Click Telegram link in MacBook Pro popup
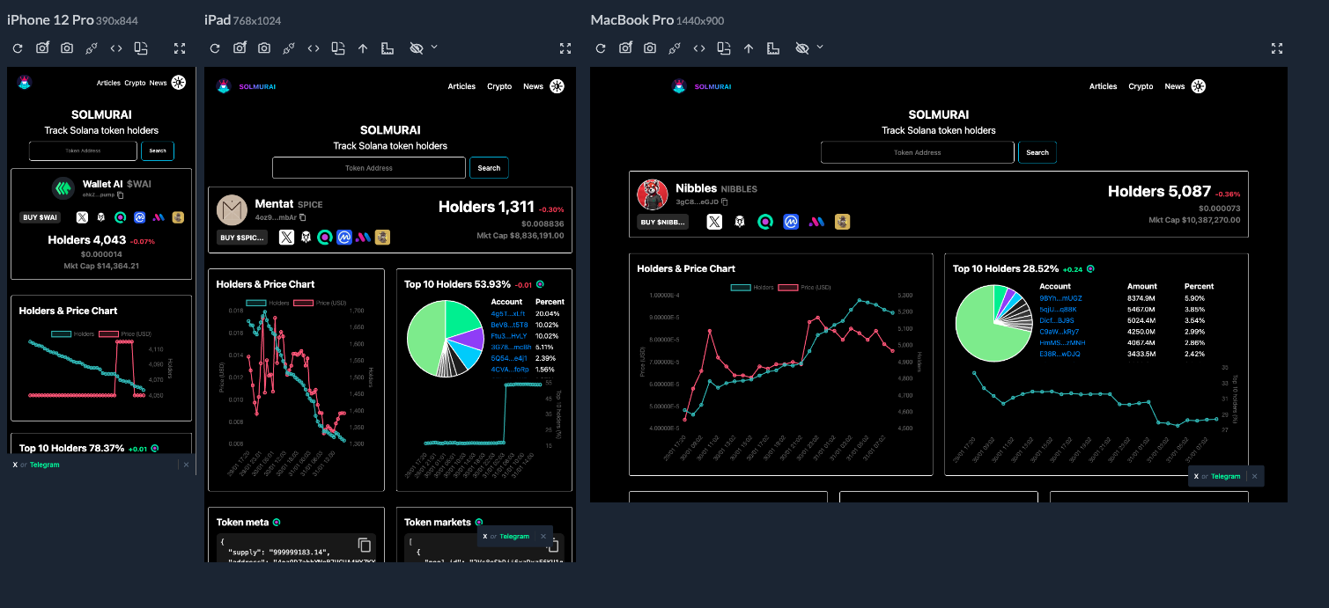The height and width of the screenshot is (608, 1329). [x=1225, y=476]
